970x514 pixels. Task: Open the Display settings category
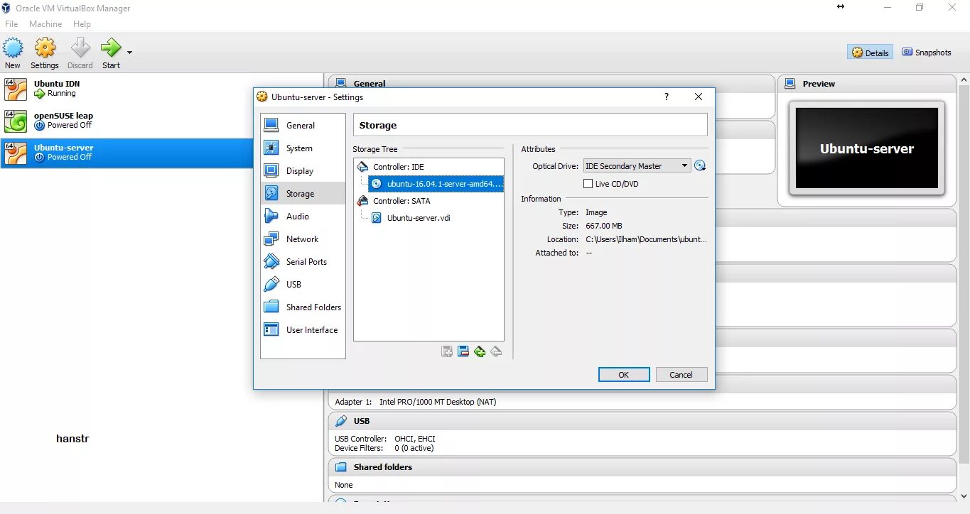(303, 171)
